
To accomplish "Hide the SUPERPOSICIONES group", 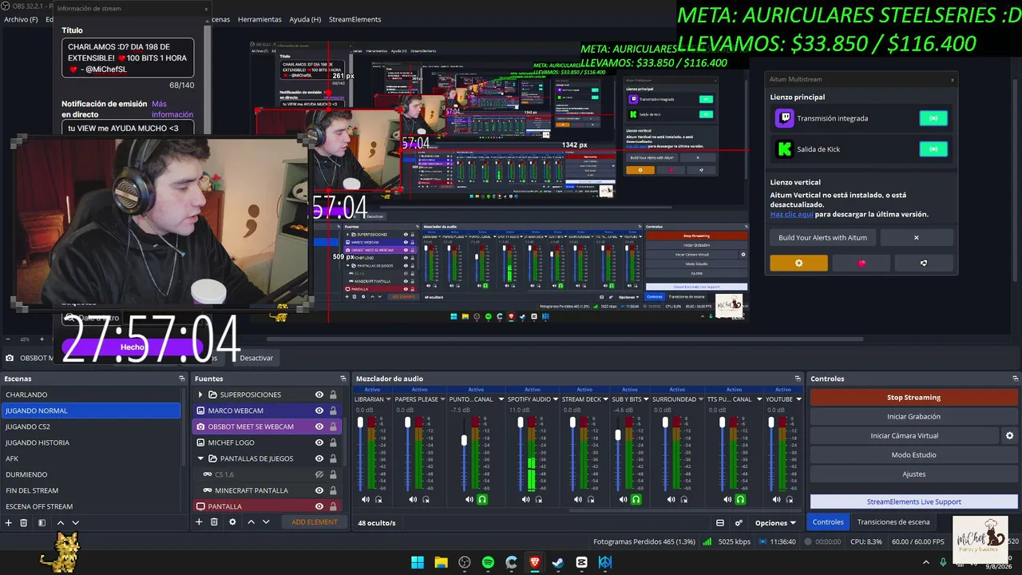I will pos(319,395).
